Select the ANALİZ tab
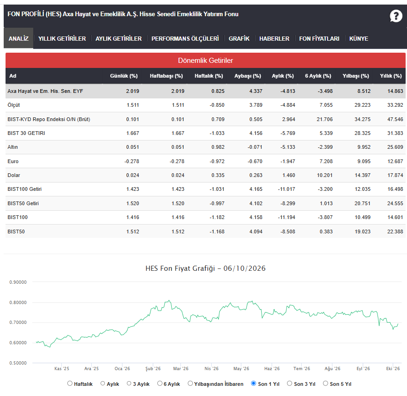 pyautogui.click(x=18, y=38)
